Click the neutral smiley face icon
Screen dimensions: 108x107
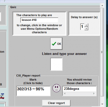click(x=56, y=88)
